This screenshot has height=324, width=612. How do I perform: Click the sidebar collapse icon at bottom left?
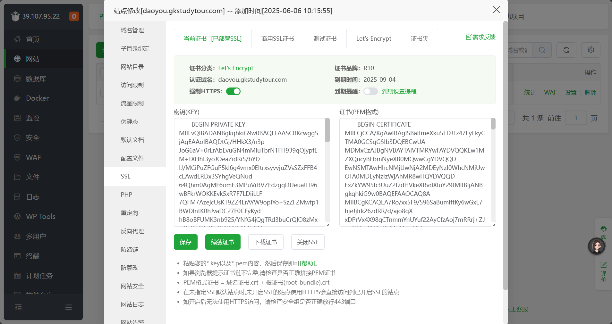pyautogui.click(x=18, y=307)
